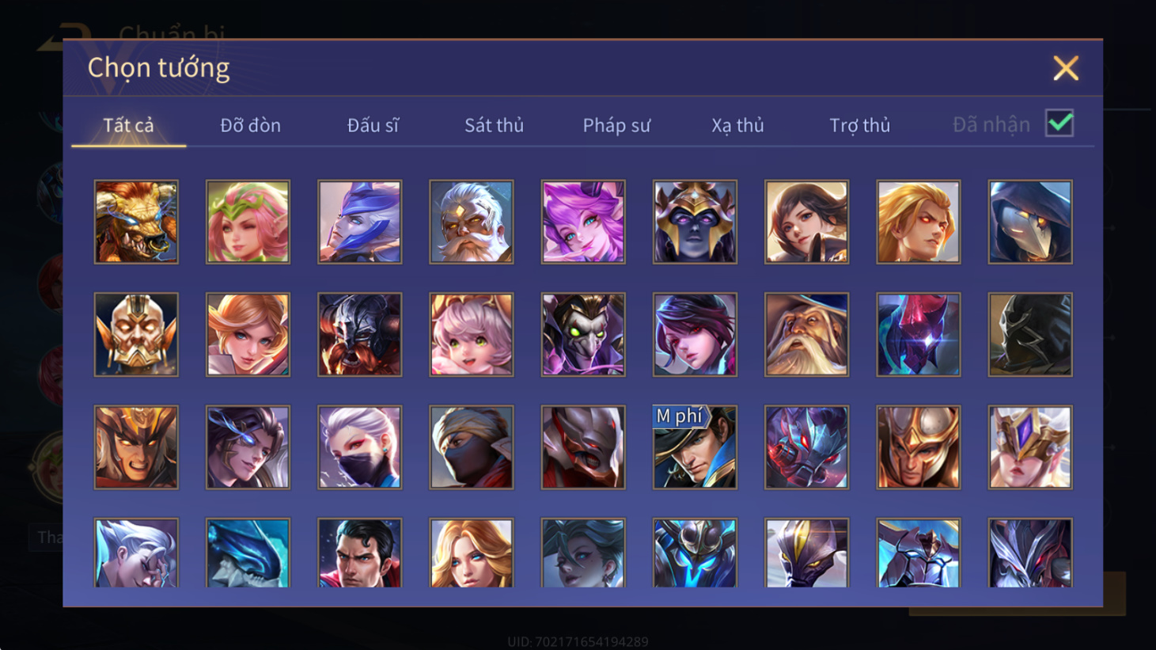Screen dimensions: 1156x650
Task: Select the masked white-haired ninja woman
Action: 360,447
